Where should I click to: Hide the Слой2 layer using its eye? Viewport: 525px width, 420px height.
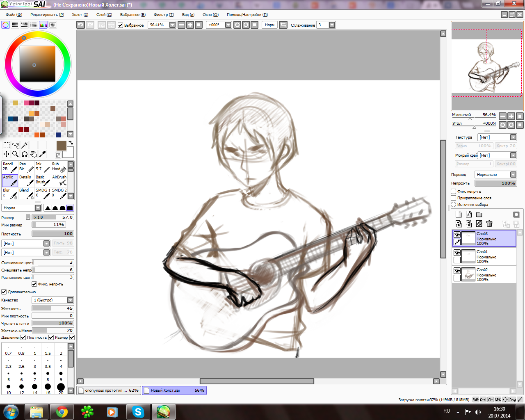point(457,271)
